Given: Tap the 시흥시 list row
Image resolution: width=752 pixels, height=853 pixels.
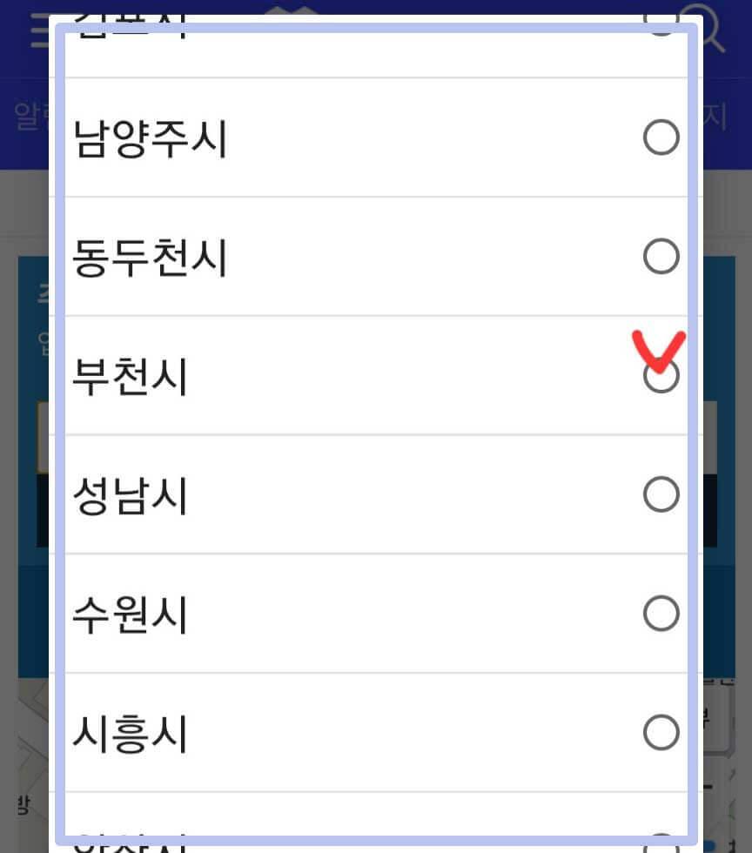Looking at the screenshot, I should 374,733.
